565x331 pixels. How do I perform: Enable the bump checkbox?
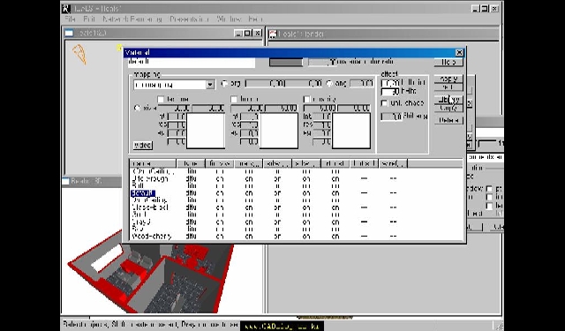coord(234,99)
